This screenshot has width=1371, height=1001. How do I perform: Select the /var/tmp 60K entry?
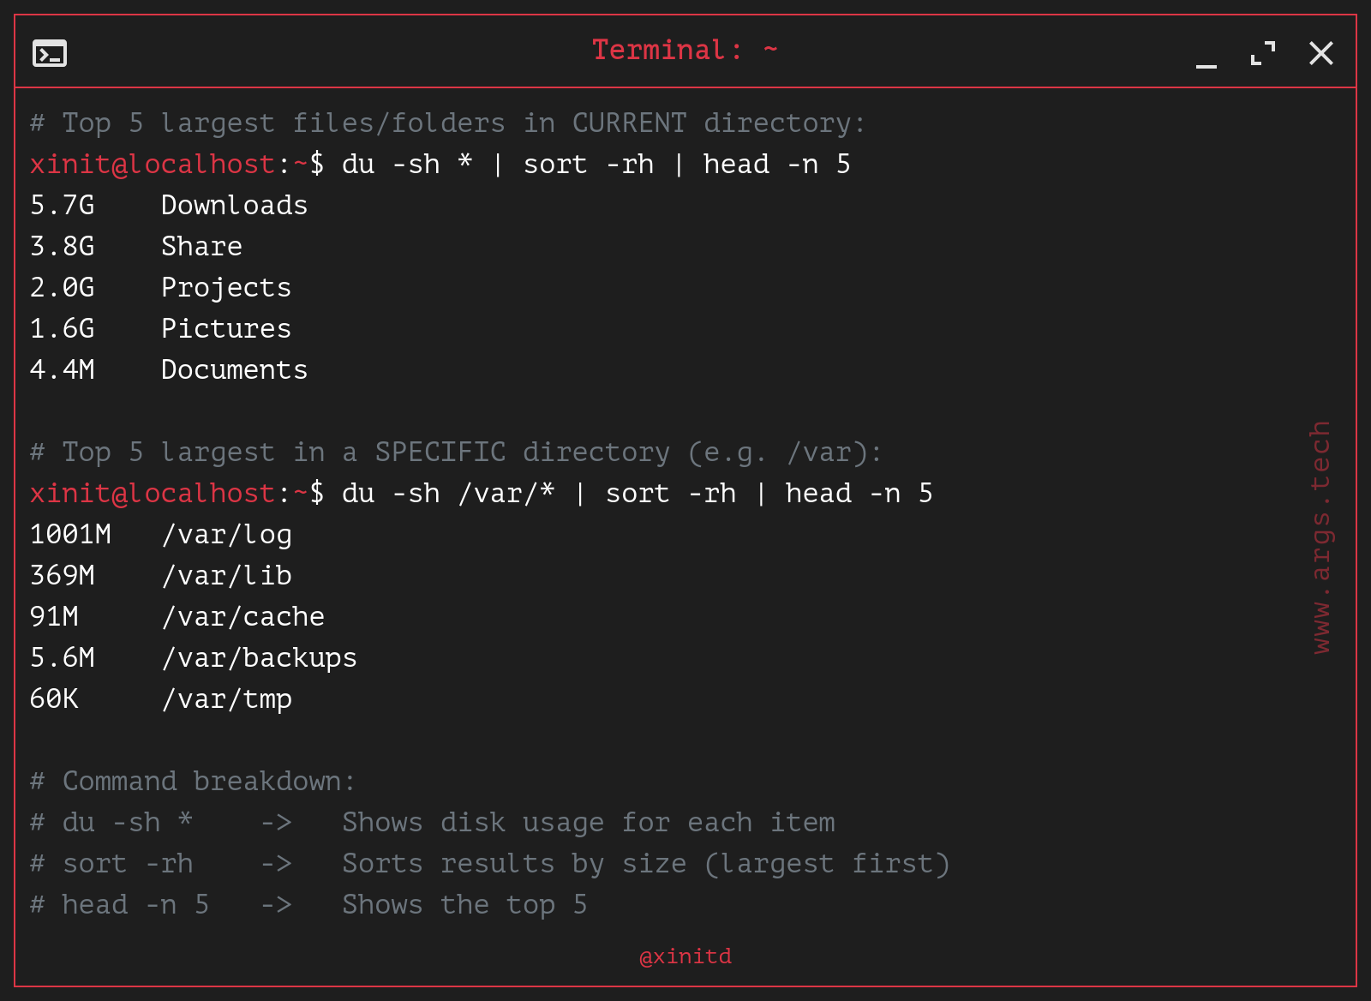click(x=161, y=699)
